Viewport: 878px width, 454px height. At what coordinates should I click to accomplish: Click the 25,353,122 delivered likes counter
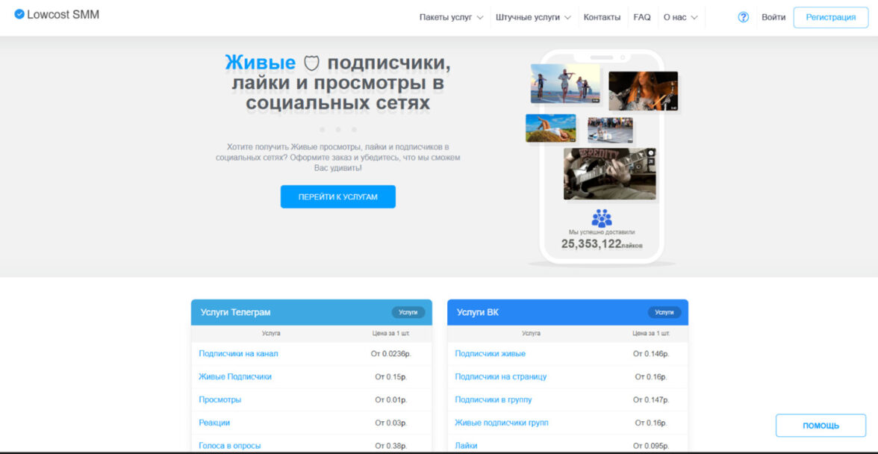pos(602,244)
